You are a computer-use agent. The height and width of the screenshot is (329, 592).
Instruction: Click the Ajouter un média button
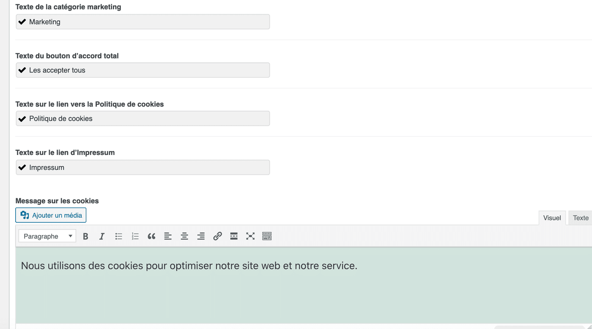(51, 215)
